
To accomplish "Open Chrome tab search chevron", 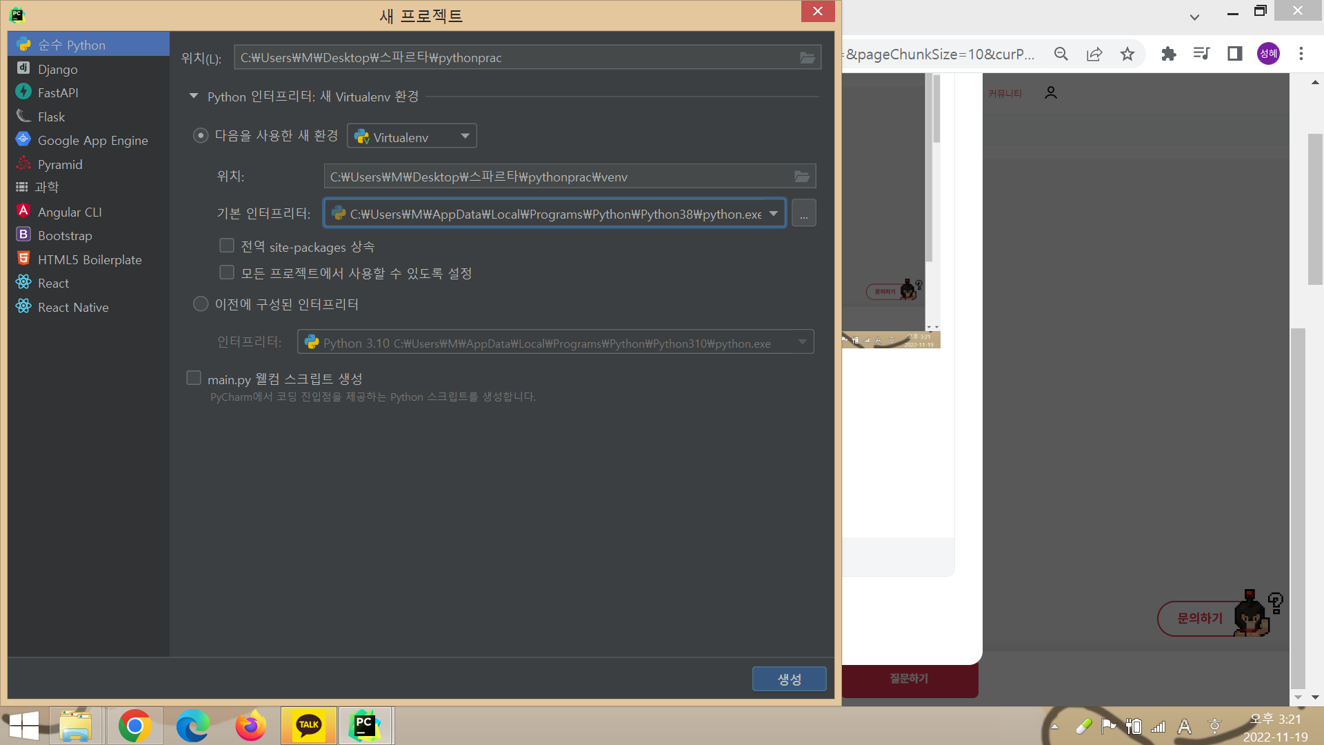I will (x=1195, y=17).
